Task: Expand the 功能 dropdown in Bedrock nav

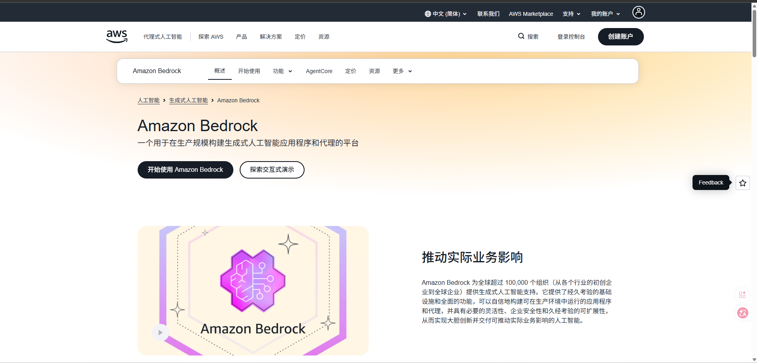Action: pos(282,71)
